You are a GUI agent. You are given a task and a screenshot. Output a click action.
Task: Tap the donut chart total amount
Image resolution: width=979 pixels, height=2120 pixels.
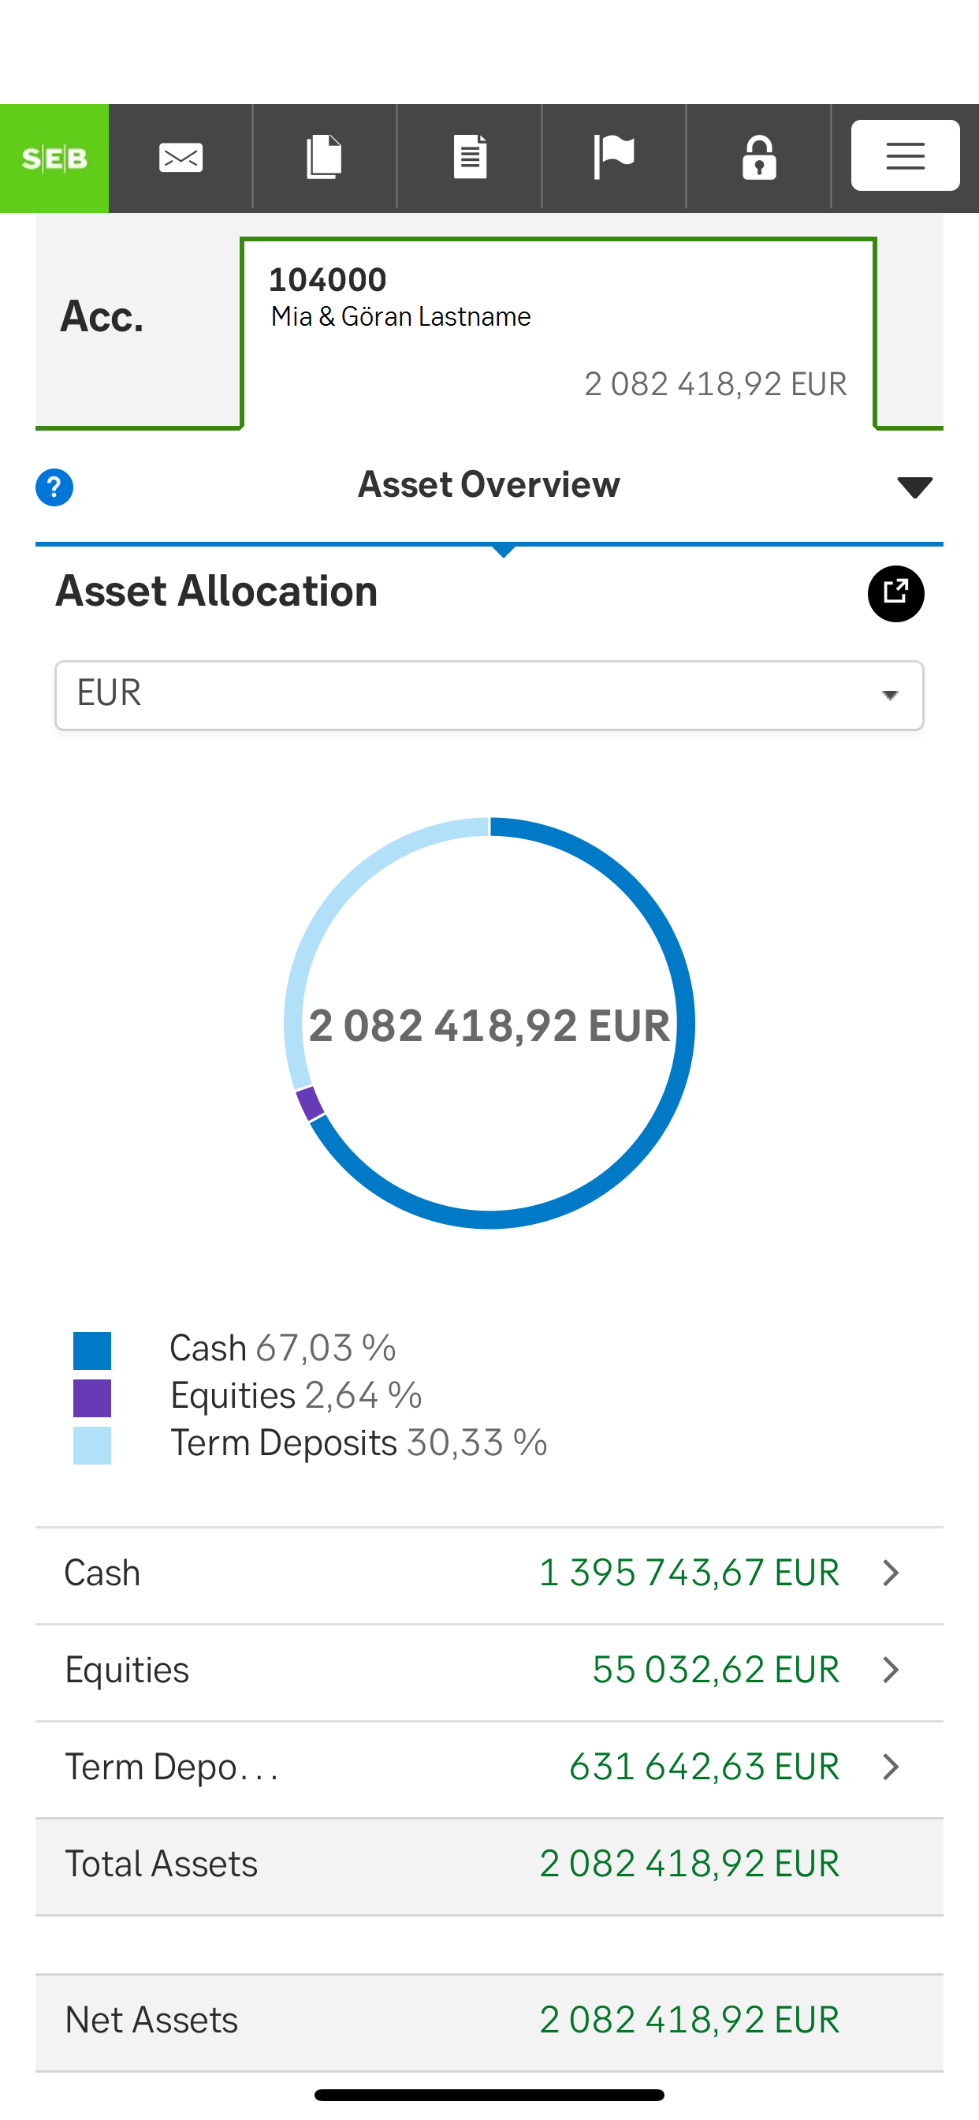point(489,1026)
